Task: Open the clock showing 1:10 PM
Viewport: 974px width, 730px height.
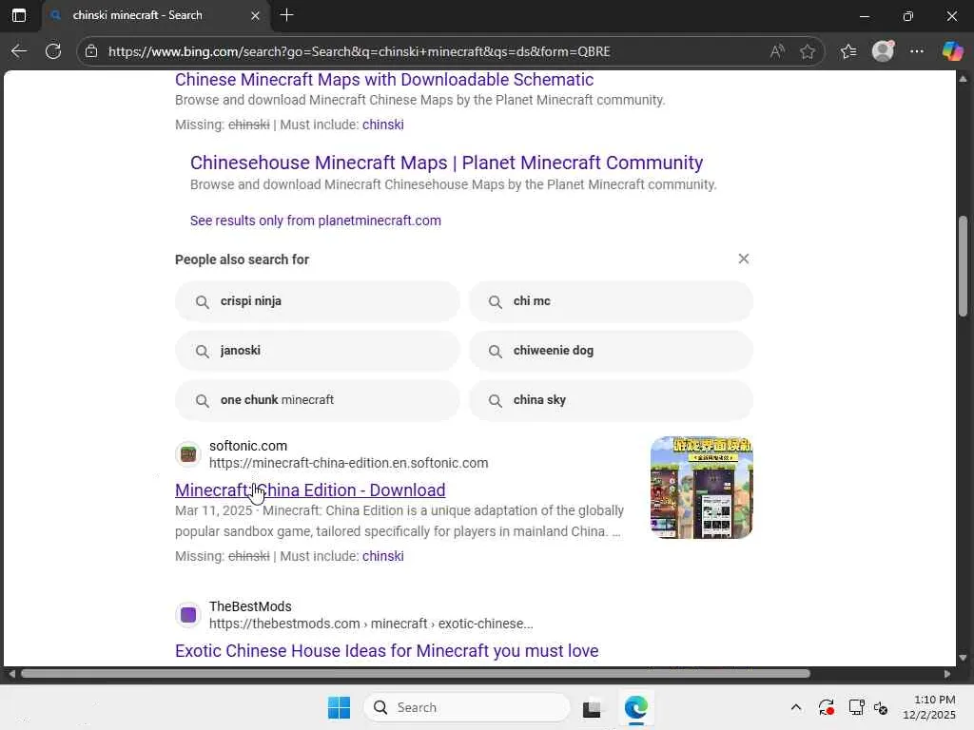Action: [928, 707]
